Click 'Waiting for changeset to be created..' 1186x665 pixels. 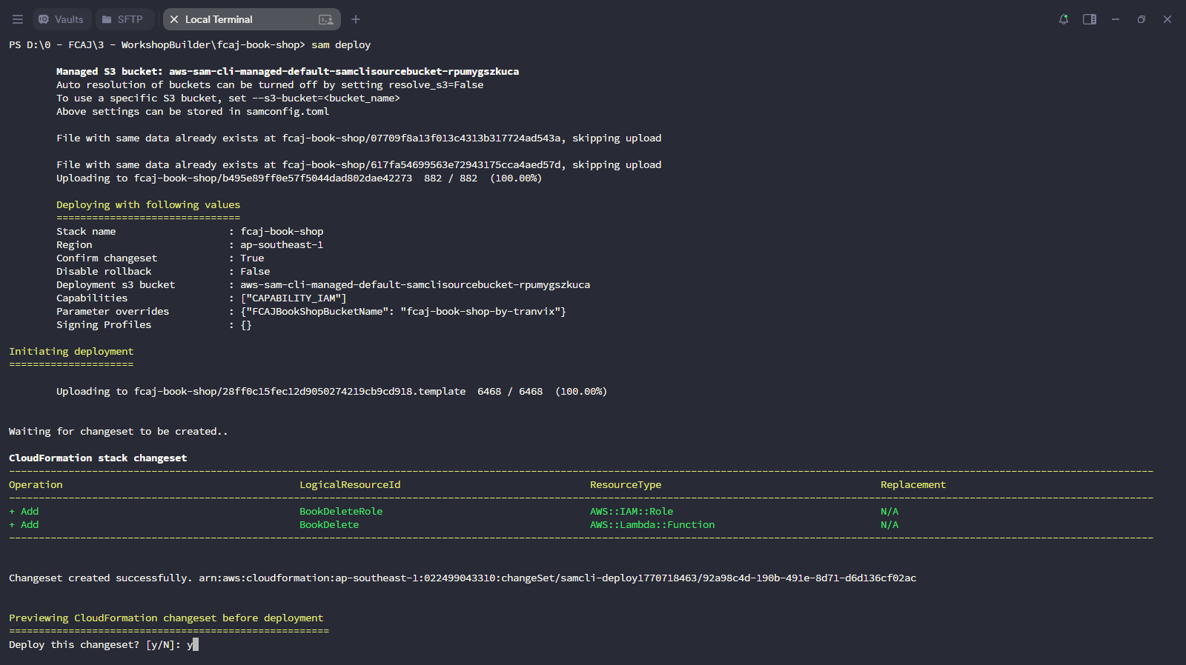tap(119, 432)
